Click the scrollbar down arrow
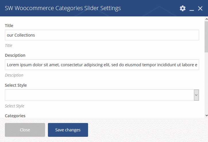Screen dimensions: 208x142 (x=206, y=116)
